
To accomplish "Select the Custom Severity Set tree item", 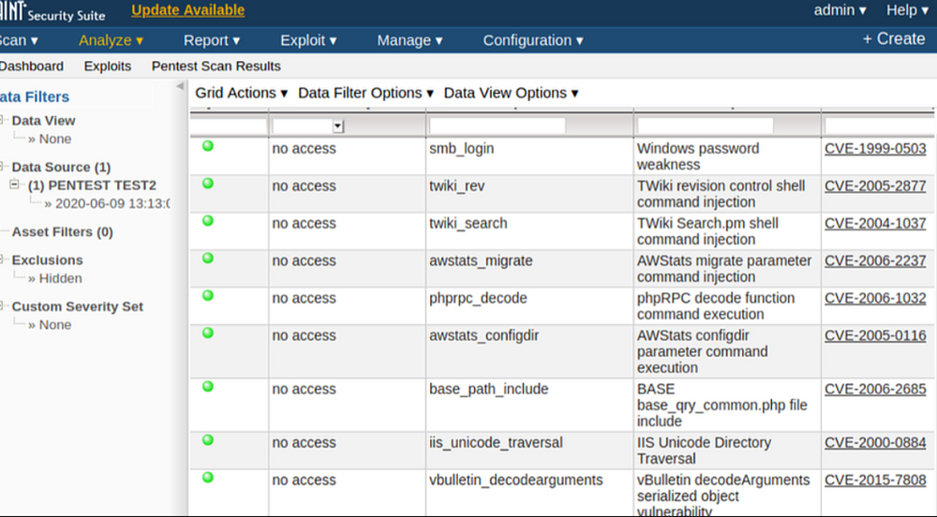I will 78,307.
